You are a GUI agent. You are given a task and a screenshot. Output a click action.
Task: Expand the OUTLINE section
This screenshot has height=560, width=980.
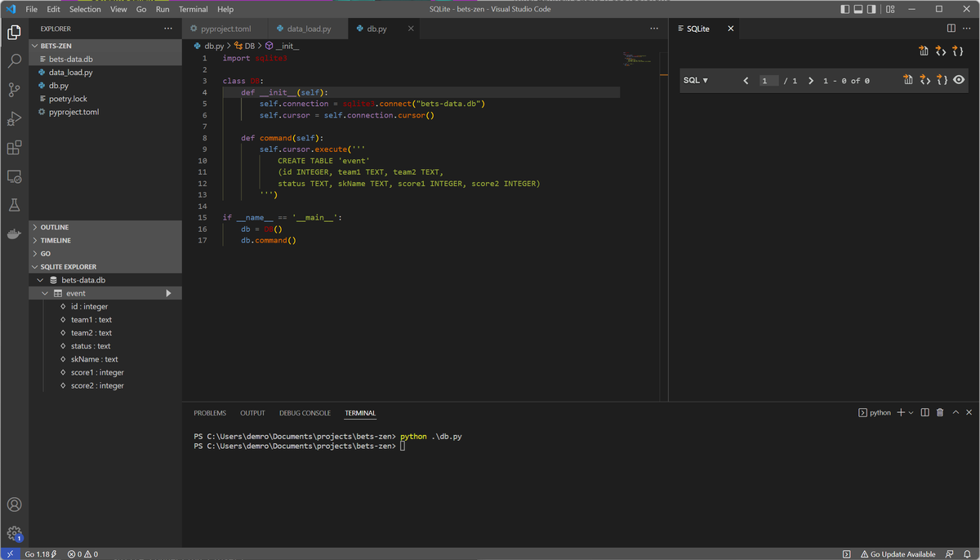point(55,227)
